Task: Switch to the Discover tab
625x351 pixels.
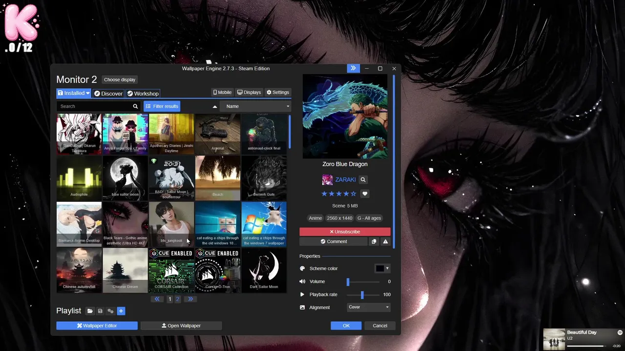Action: tap(108, 94)
